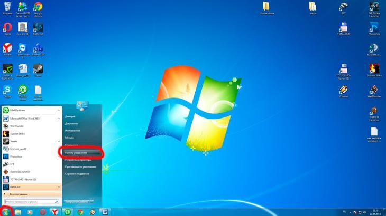
Task: Click the Opera icon in the taskbar
Action: (43, 212)
